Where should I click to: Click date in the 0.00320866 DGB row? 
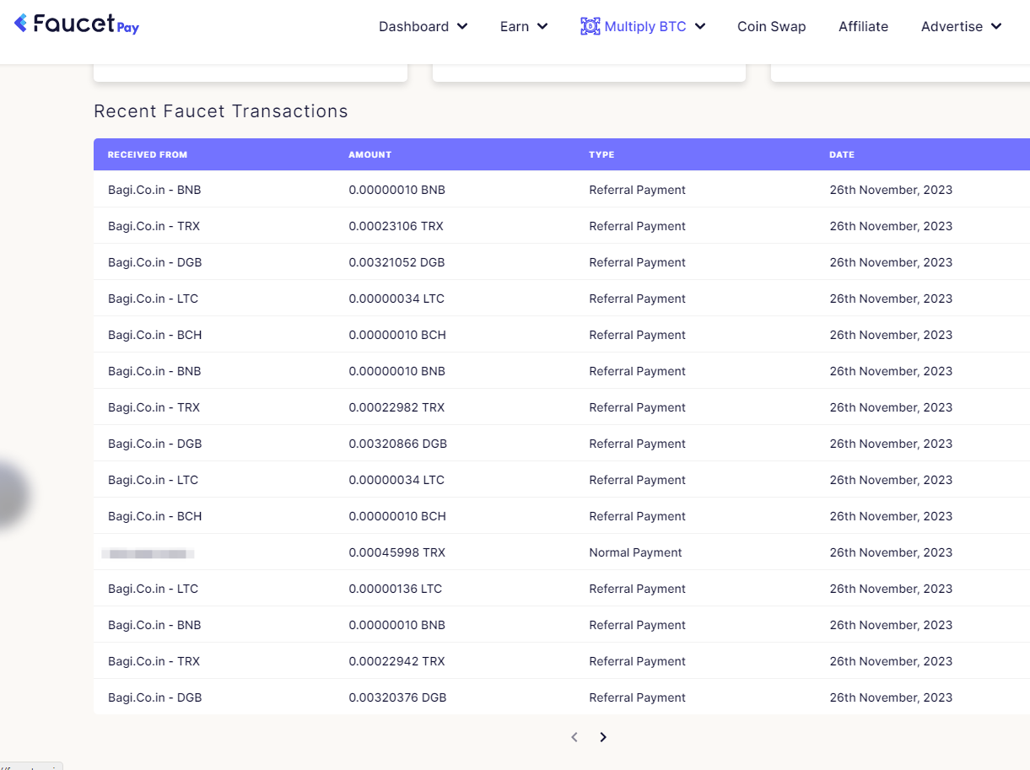(x=891, y=444)
